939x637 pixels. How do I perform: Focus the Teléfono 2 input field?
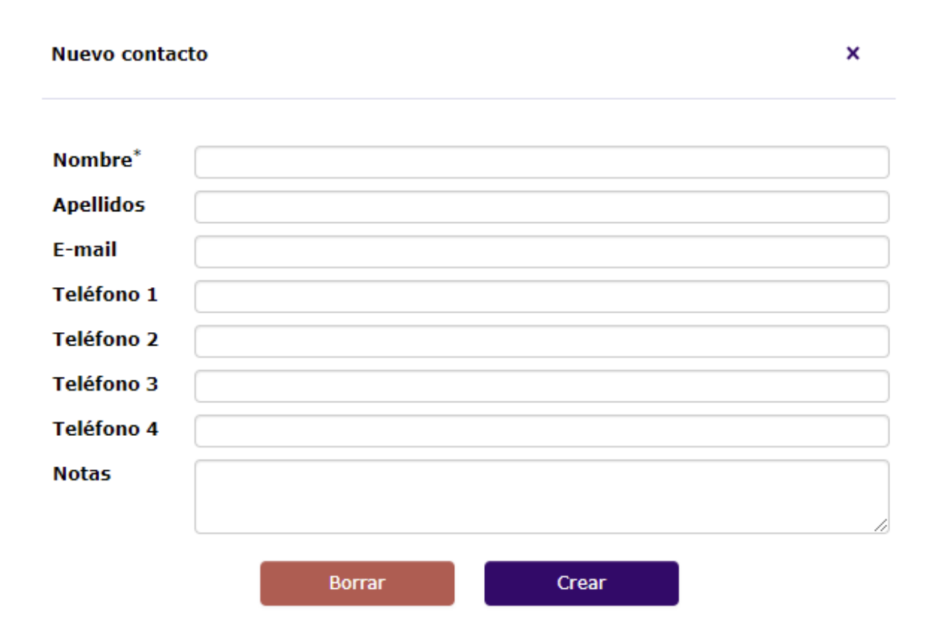pos(541,341)
